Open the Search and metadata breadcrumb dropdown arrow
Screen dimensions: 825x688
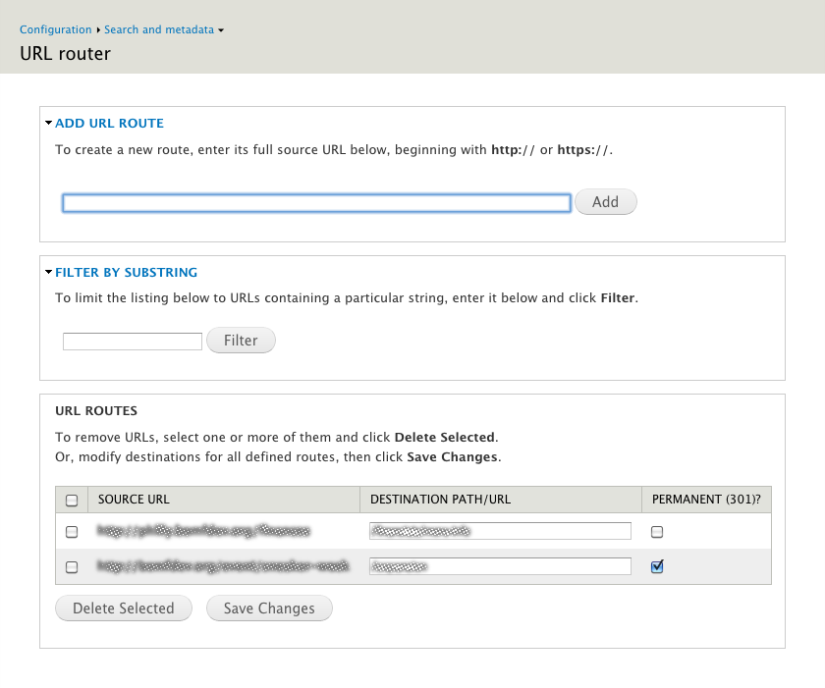(222, 29)
